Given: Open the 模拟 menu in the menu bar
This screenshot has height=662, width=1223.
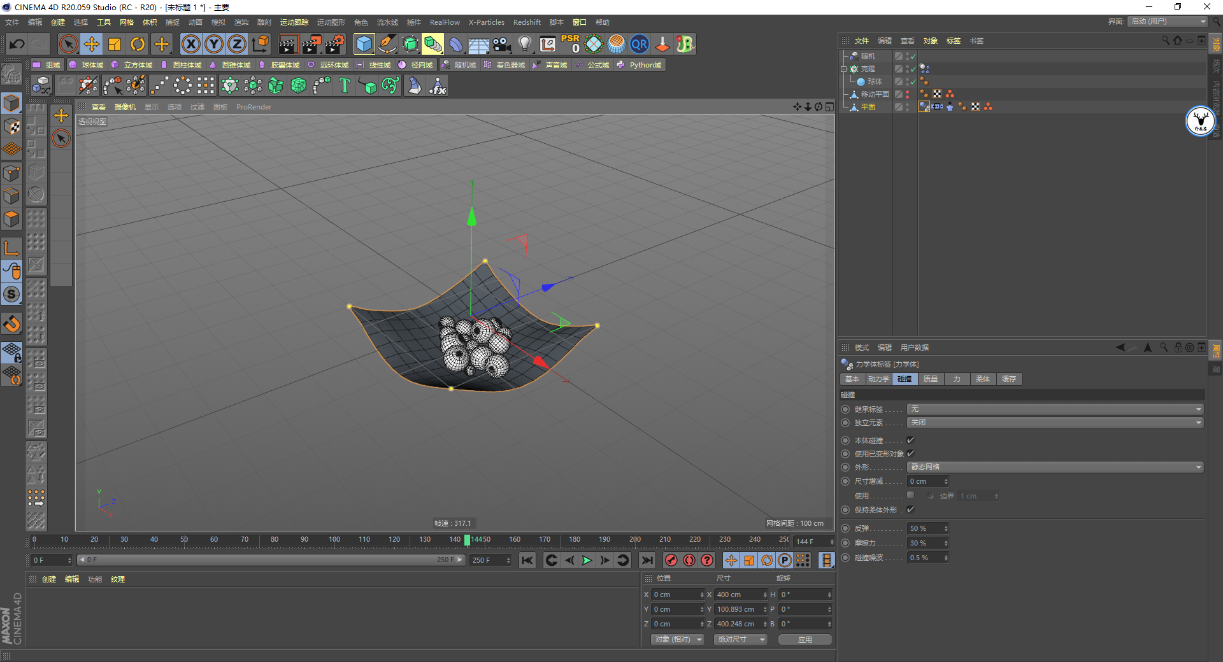Looking at the screenshot, I should 218,22.
